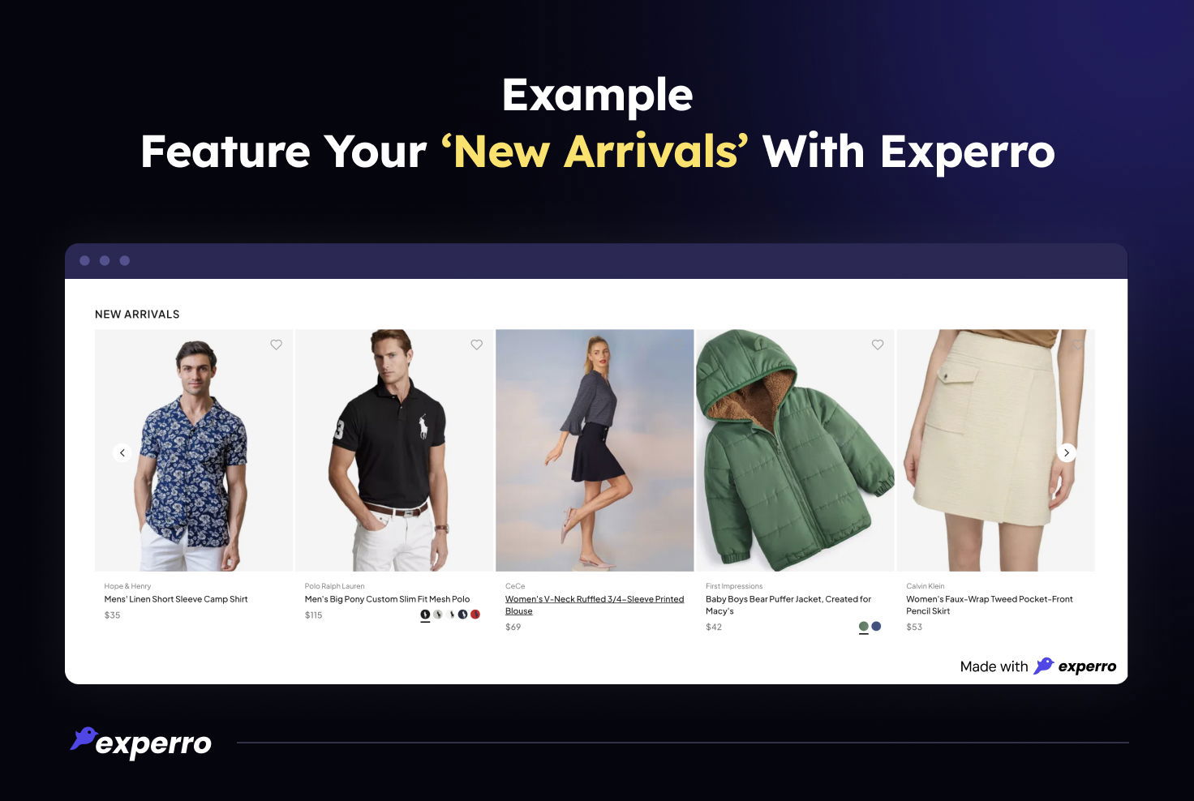Viewport: 1194px width, 801px height.
Task: Open Women's V-Neck Ruffled Blouse link
Action: tap(595, 605)
